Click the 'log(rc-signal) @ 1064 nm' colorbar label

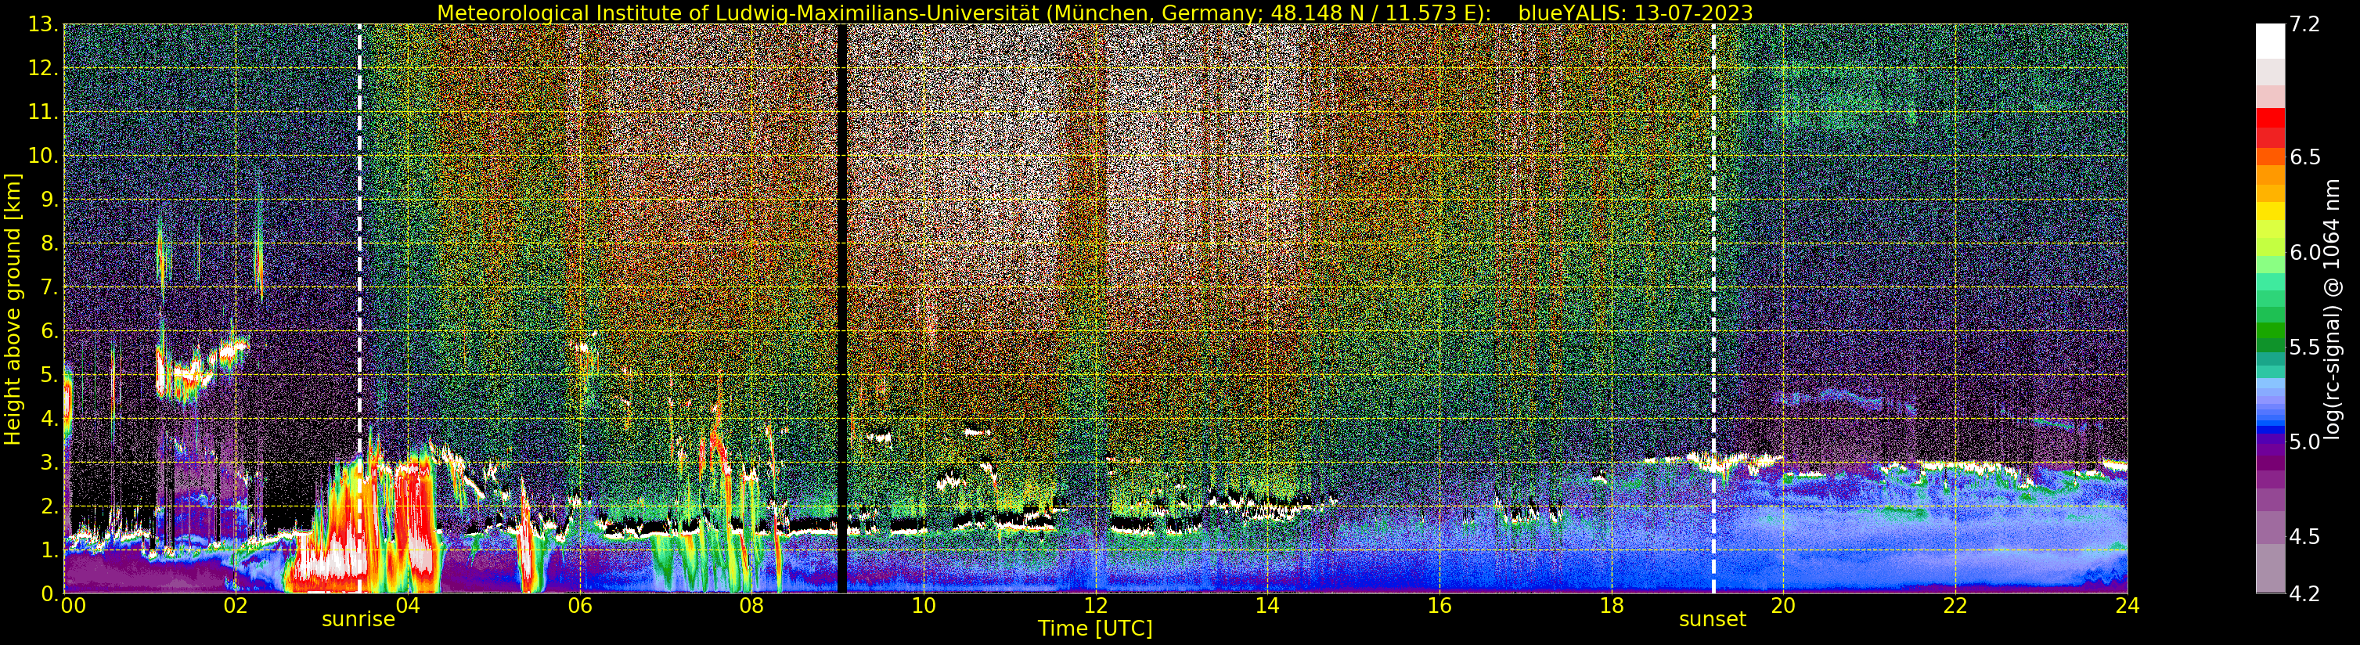pyautogui.click(x=2333, y=308)
